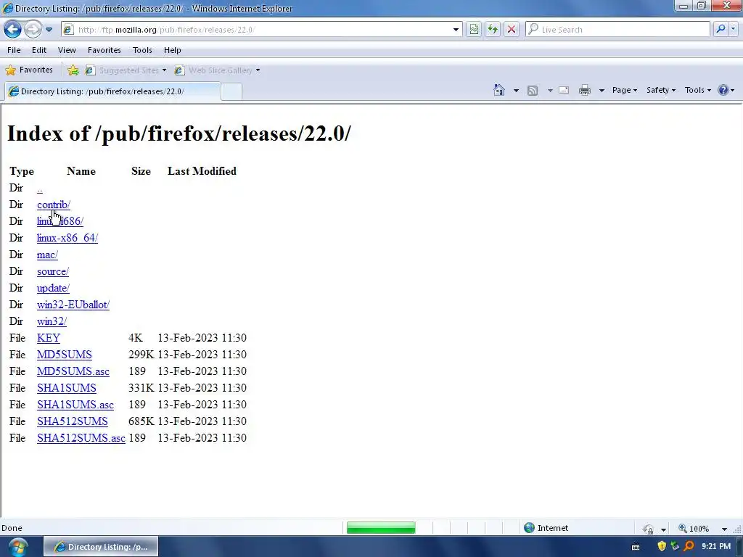Click in the Live Search box
The width and height of the screenshot is (743, 557).
point(618,29)
